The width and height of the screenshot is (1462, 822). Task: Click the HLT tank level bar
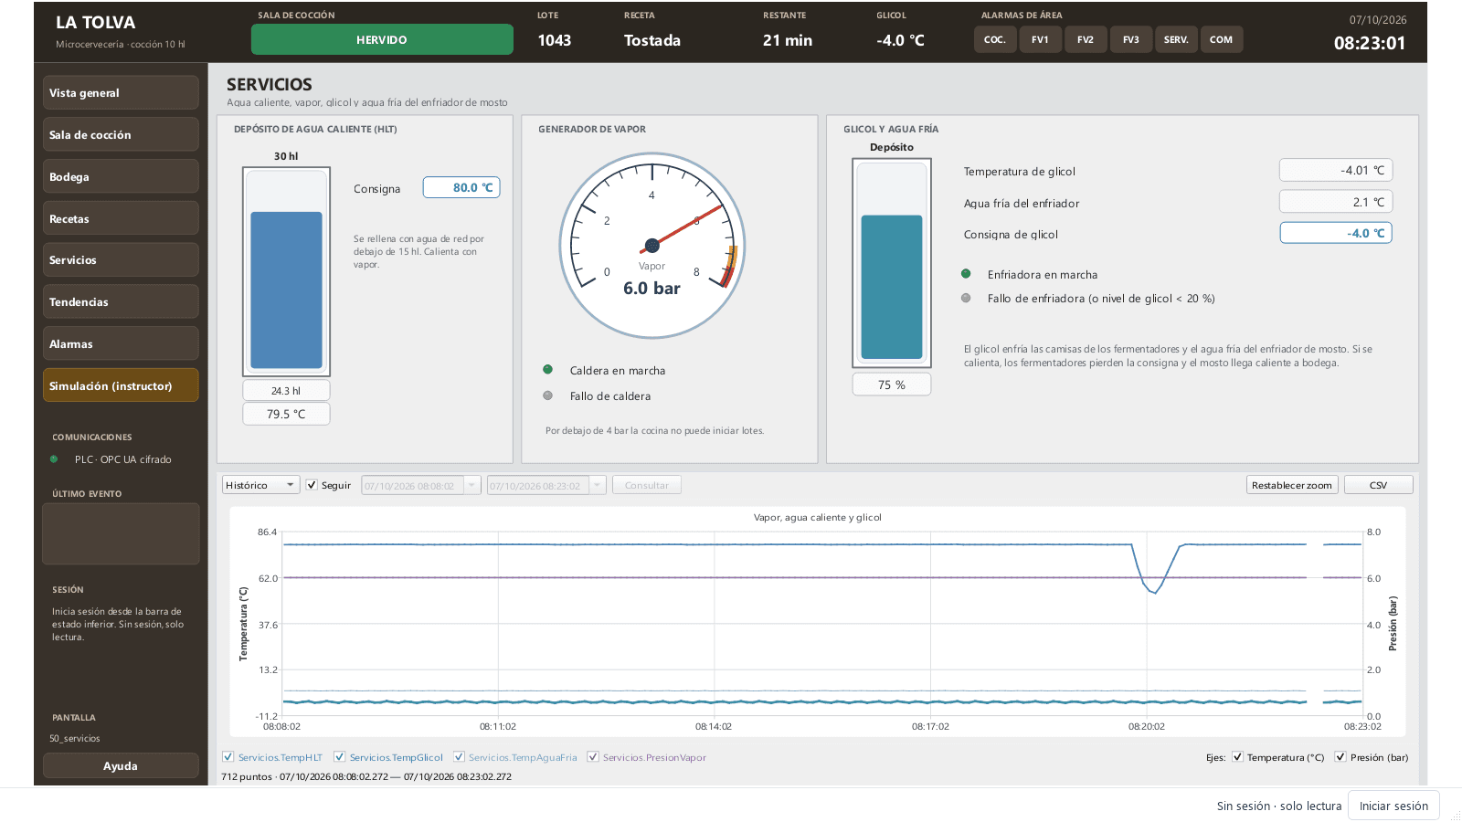(x=286, y=271)
